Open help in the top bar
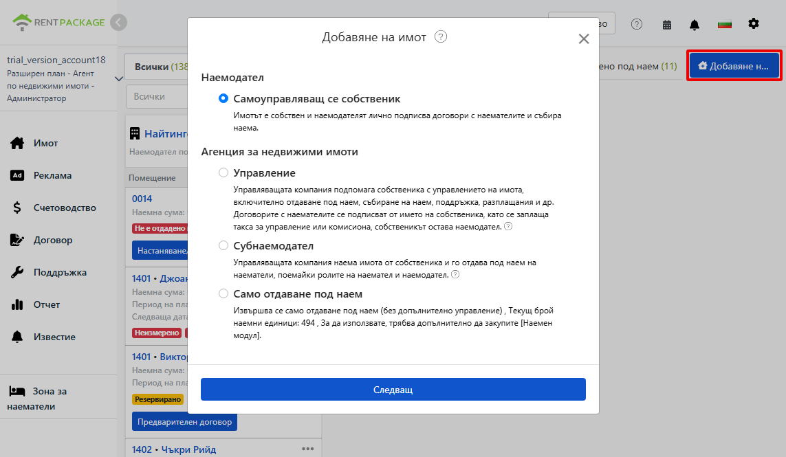Screen dimensions: 786x457 637,24
